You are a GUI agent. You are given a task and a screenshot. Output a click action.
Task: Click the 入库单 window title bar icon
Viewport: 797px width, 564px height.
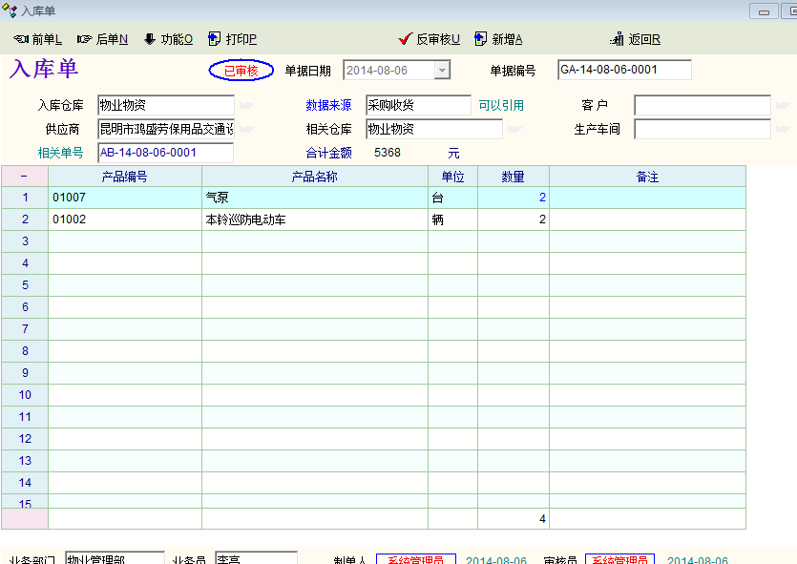10,10
